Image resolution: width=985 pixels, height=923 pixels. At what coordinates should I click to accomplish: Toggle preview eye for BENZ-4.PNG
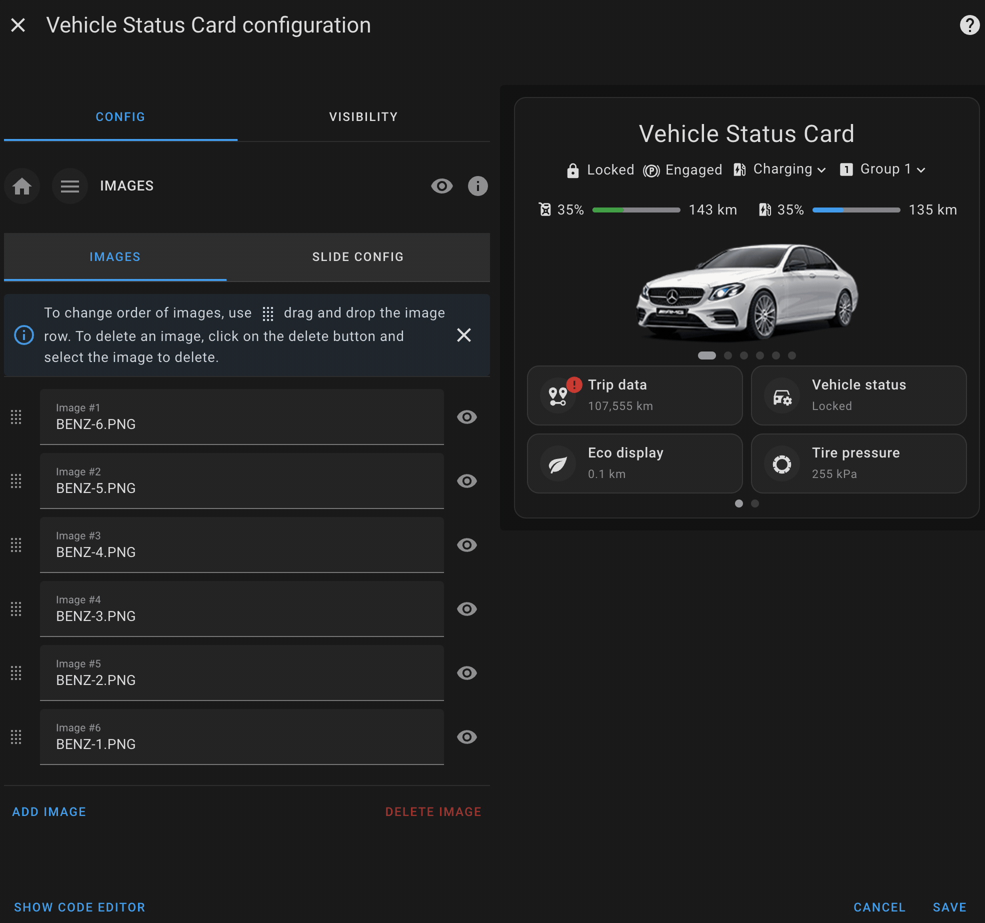pos(467,545)
